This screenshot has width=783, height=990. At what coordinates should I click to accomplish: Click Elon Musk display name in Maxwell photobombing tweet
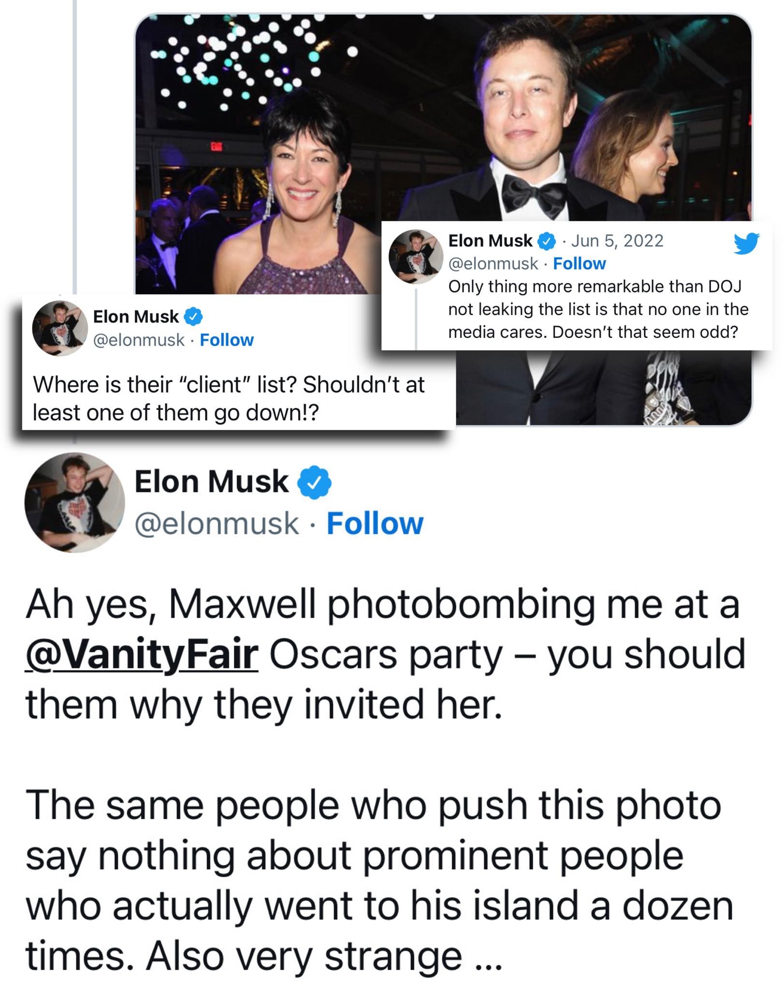pyautogui.click(x=211, y=482)
